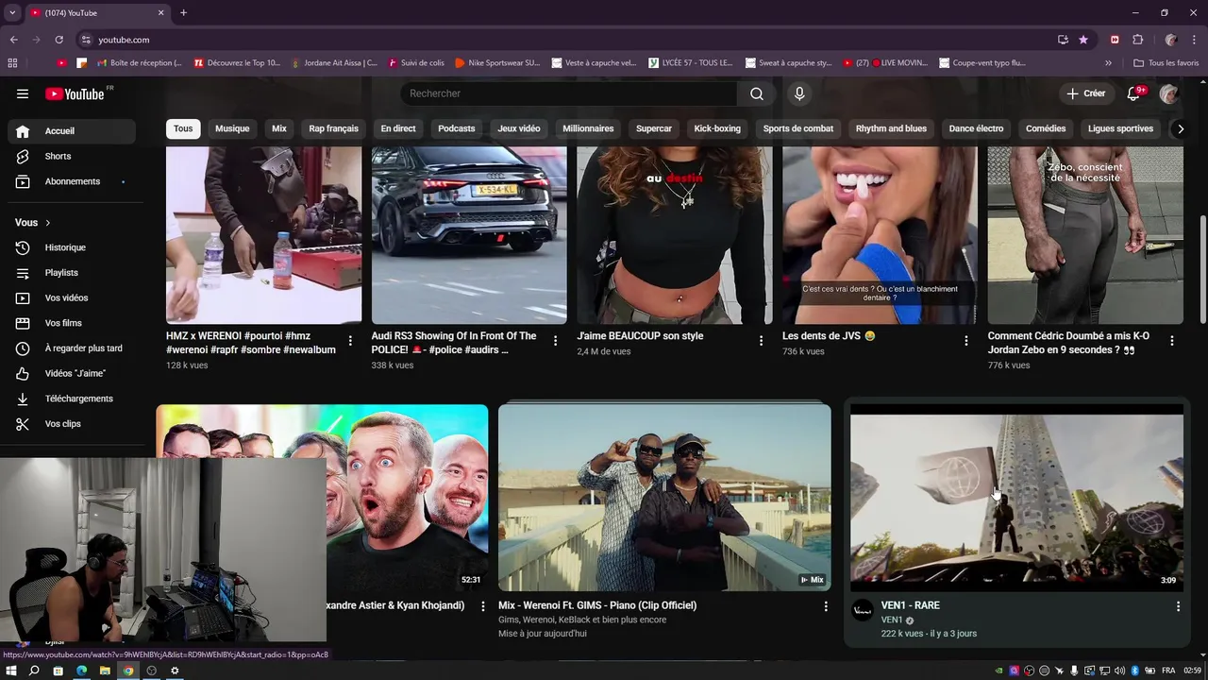Viewport: 1208px width, 680px height.
Task: Open the YouTube account avatar menu
Action: [1168, 93]
